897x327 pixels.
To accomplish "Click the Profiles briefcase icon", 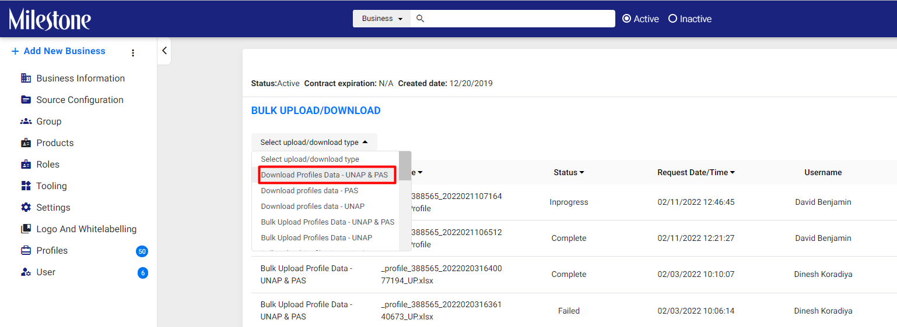I will [26, 250].
